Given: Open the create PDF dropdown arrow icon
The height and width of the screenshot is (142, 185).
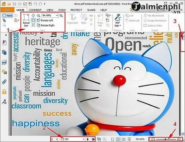Looking at the screenshot, I should pyautogui.click(x=108, y=15).
